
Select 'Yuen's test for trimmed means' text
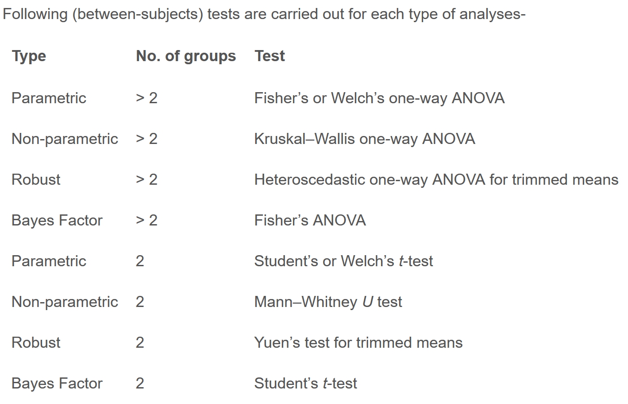point(358,342)
